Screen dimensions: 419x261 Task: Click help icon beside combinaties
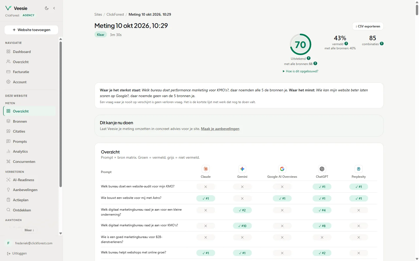[382, 44]
